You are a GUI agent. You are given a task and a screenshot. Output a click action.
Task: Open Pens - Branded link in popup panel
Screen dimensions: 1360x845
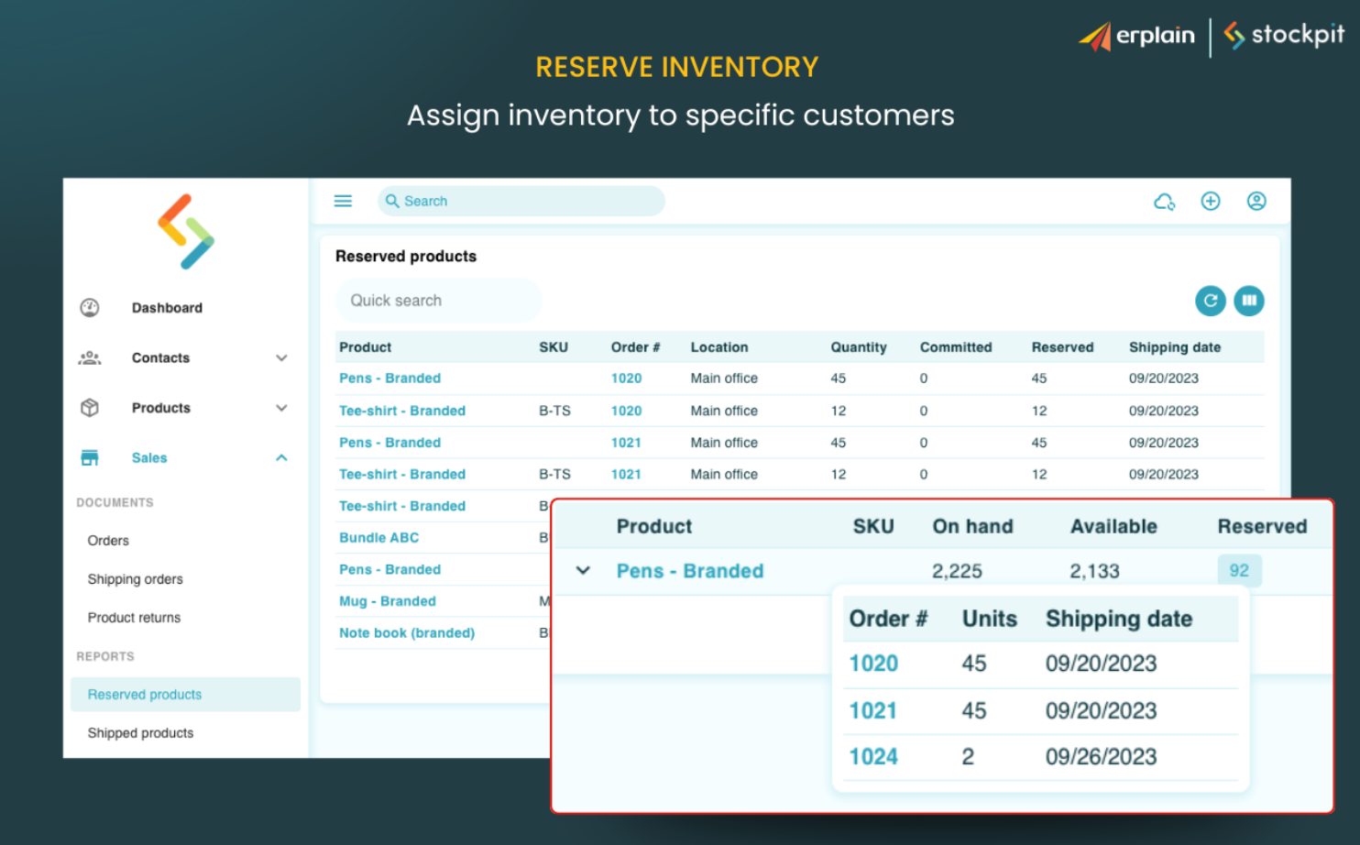coord(690,571)
